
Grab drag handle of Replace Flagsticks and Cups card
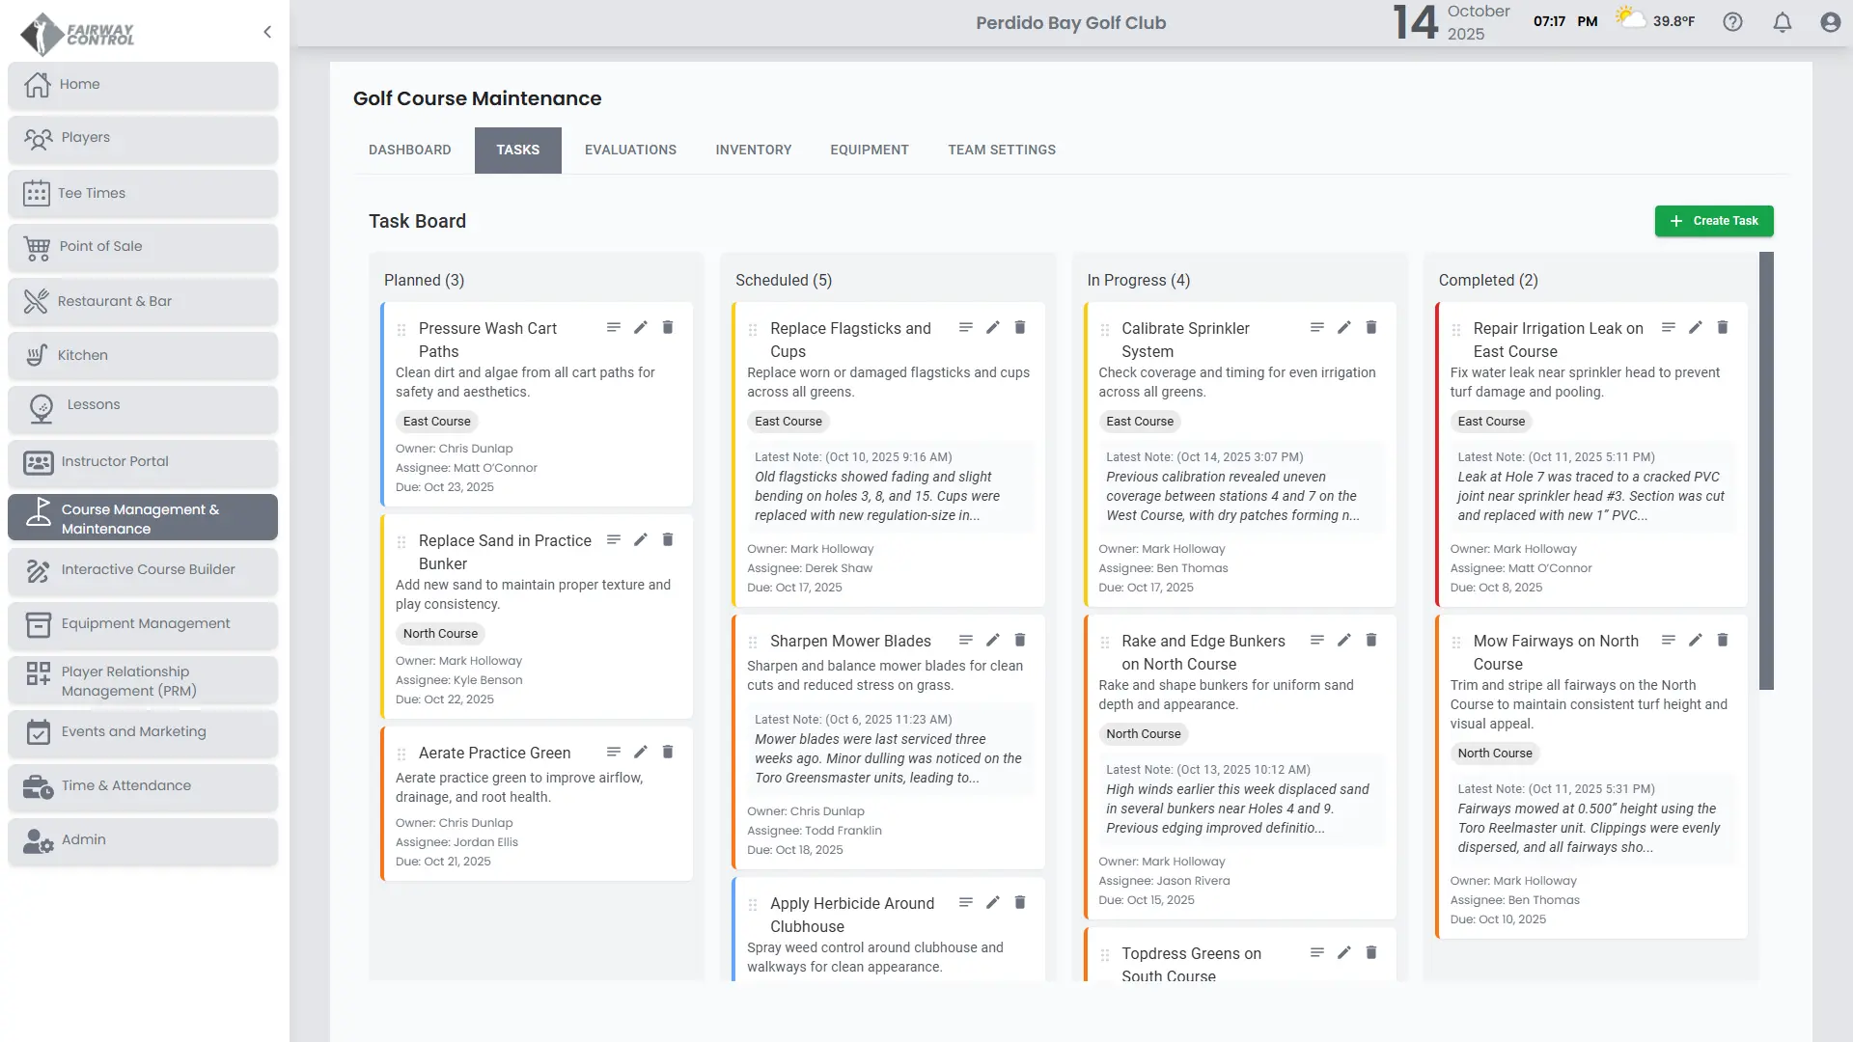pyautogui.click(x=753, y=330)
